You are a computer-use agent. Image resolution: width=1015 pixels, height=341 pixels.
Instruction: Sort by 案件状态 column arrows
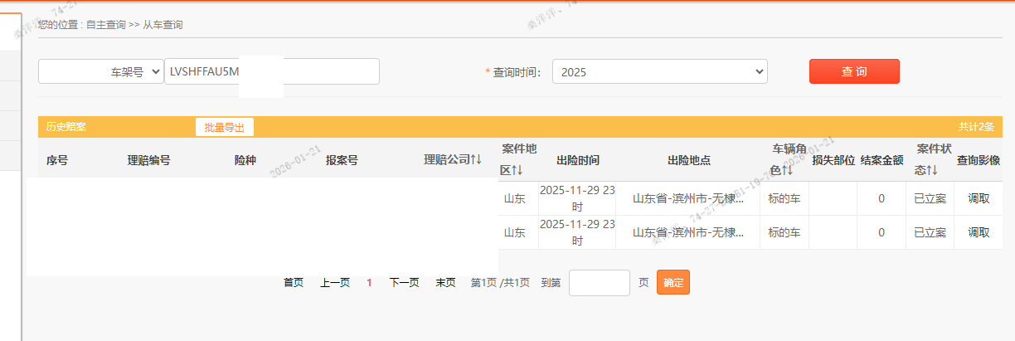(x=931, y=170)
